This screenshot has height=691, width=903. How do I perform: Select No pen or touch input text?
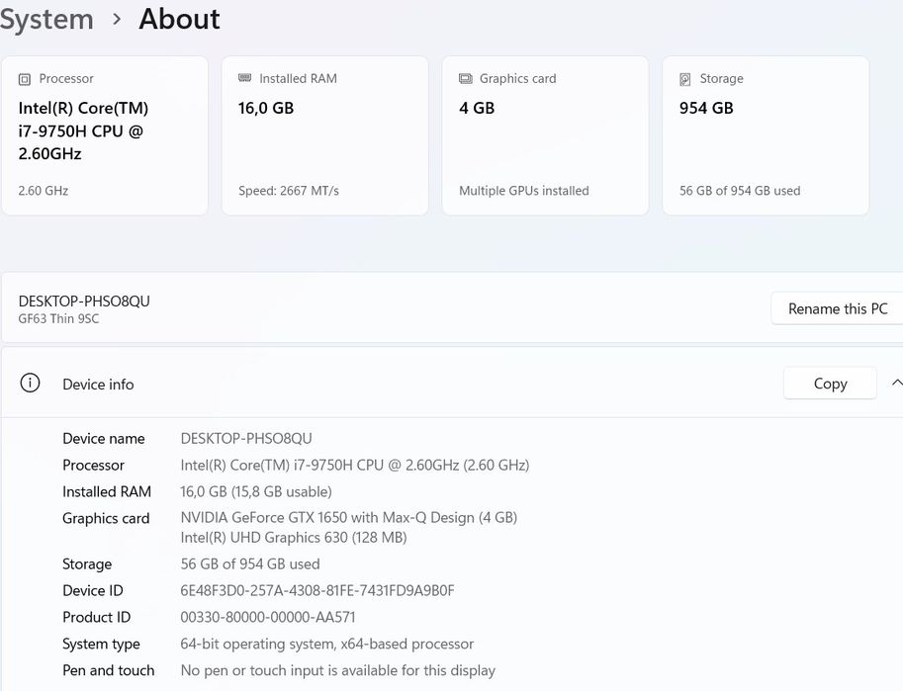[x=338, y=671]
